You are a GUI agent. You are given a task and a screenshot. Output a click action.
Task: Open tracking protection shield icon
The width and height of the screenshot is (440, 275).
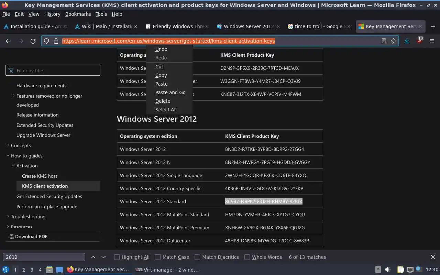pyautogui.click(x=47, y=41)
